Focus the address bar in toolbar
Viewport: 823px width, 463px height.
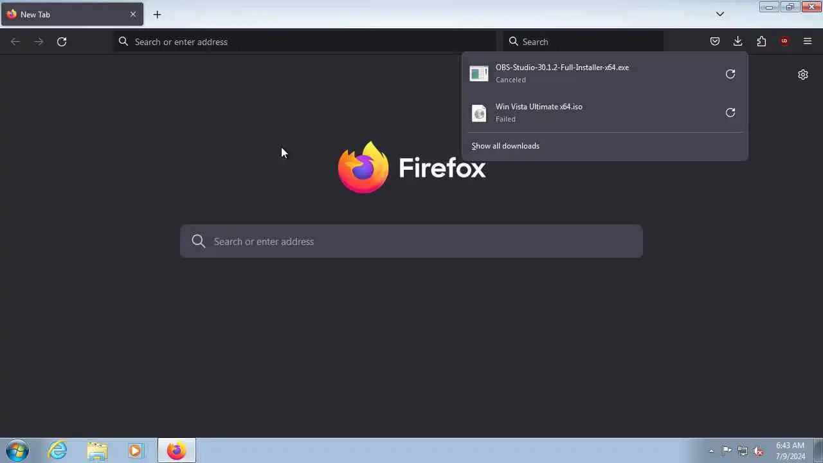[305, 41]
